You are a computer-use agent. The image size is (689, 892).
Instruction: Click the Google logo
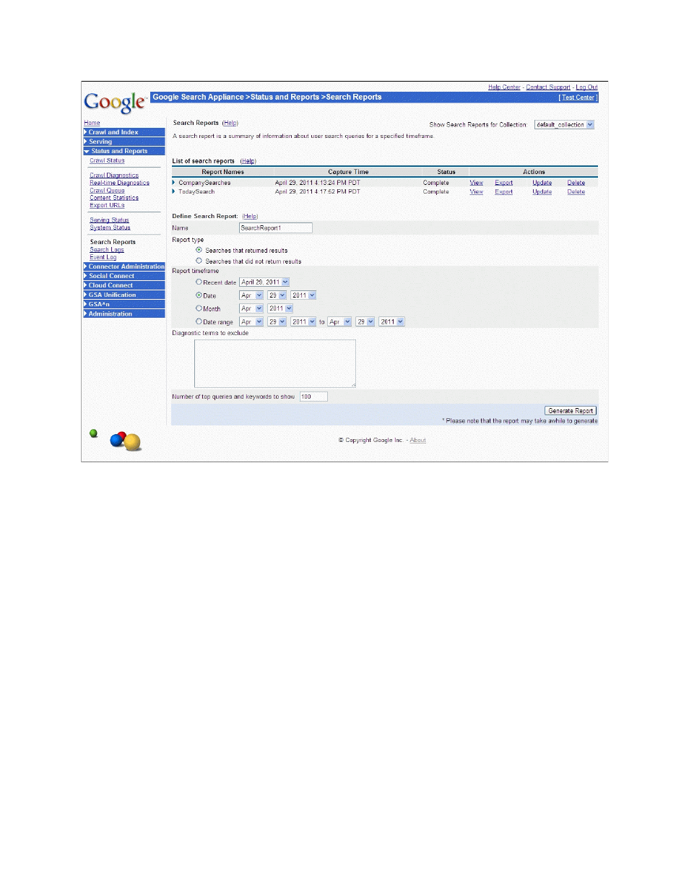tap(116, 103)
